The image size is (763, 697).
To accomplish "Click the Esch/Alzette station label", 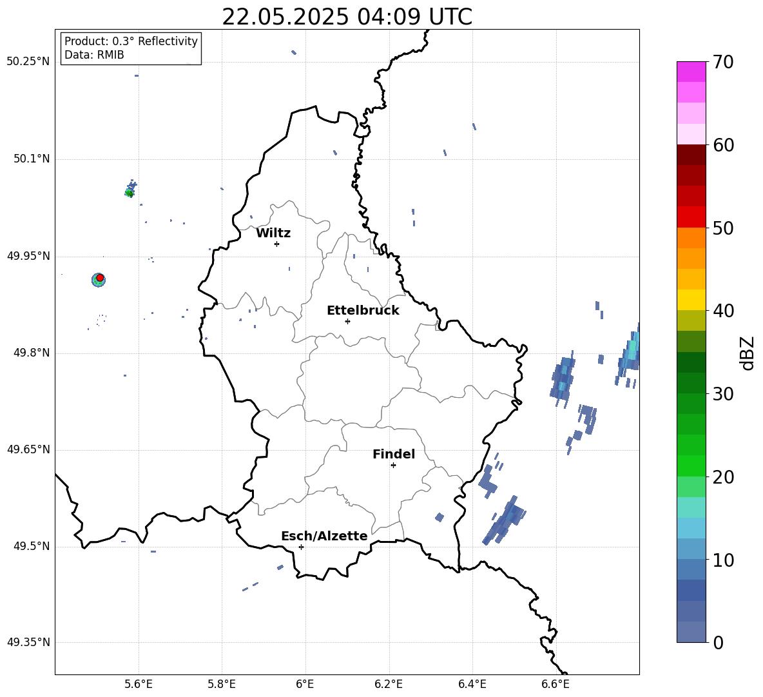I will [x=324, y=536].
